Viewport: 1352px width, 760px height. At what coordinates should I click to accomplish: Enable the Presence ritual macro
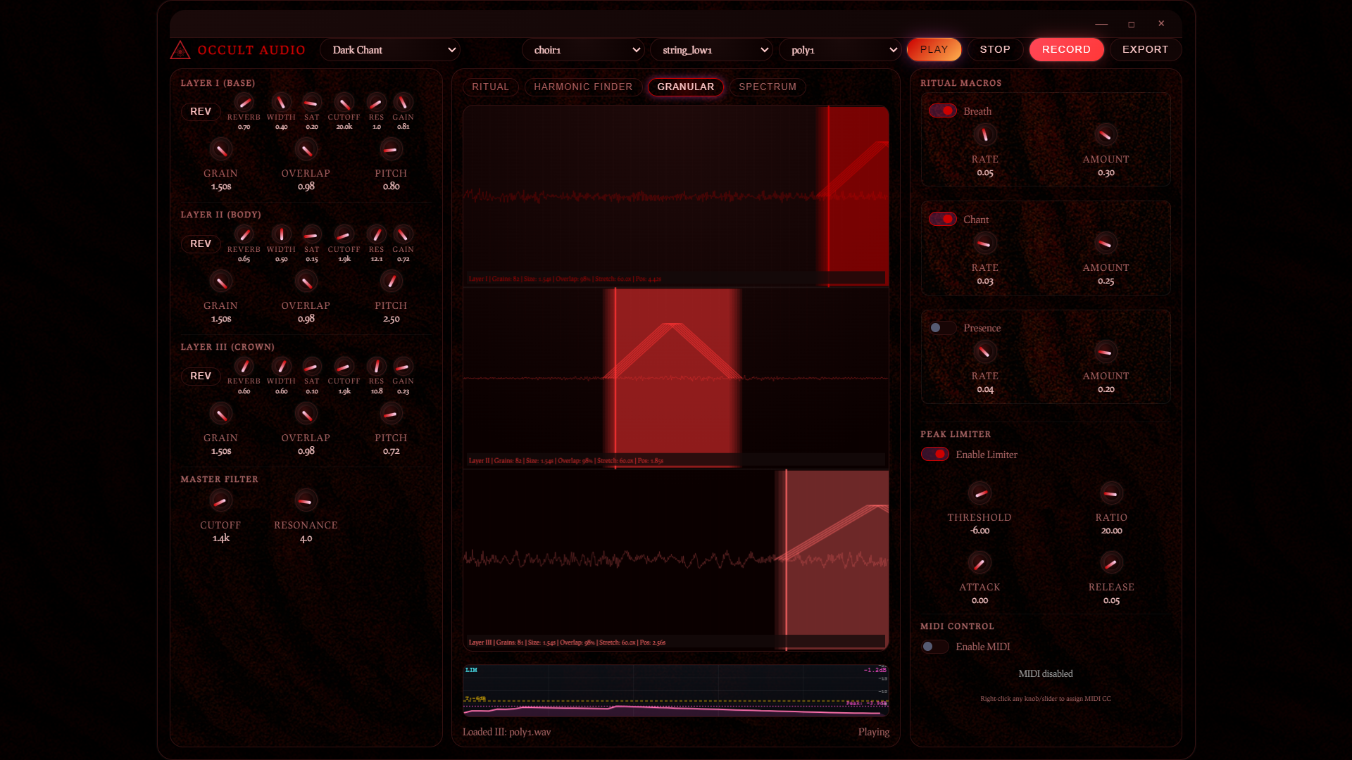click(x=941, y=327)
